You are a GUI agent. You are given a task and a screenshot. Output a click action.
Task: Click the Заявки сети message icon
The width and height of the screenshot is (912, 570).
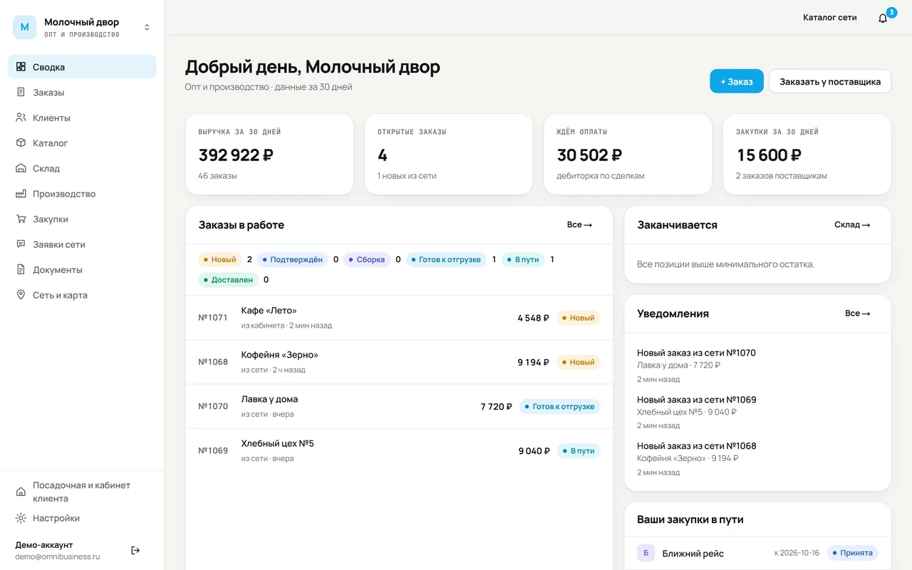[21, 244]
